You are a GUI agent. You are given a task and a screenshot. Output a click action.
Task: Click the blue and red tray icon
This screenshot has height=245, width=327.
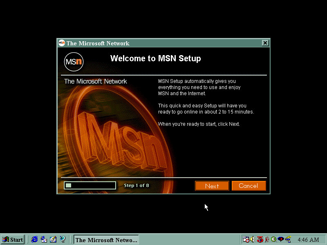pyautogui.click(x=281, y=240)
